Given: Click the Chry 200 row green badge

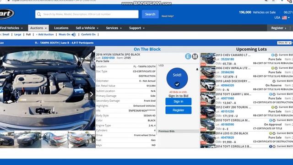Looking at the screenshot, I should 273,107.
